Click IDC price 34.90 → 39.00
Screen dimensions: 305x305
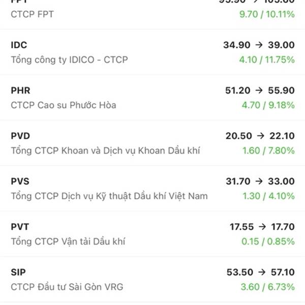click(259, 45)
